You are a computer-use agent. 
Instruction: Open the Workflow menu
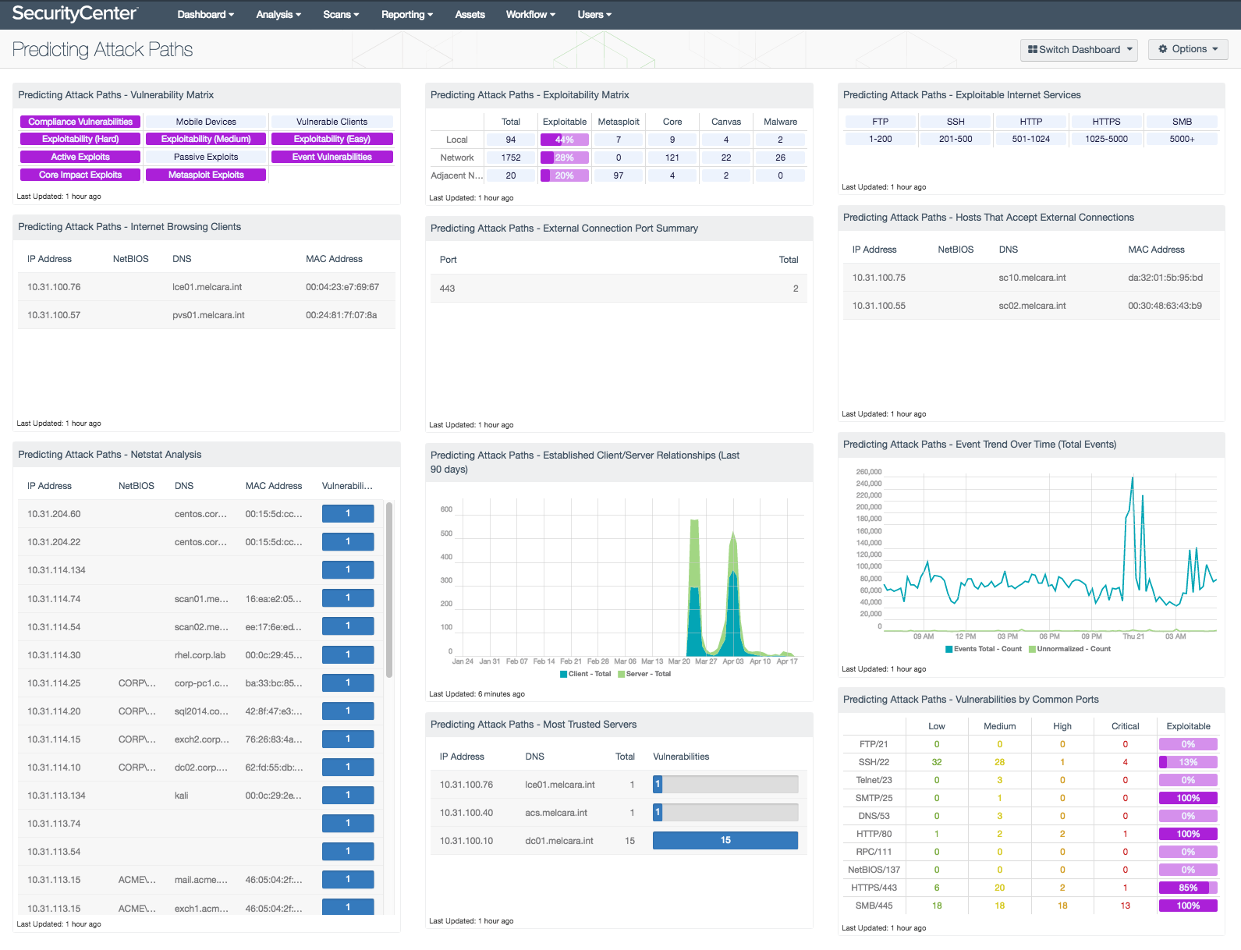pos(530,15)
